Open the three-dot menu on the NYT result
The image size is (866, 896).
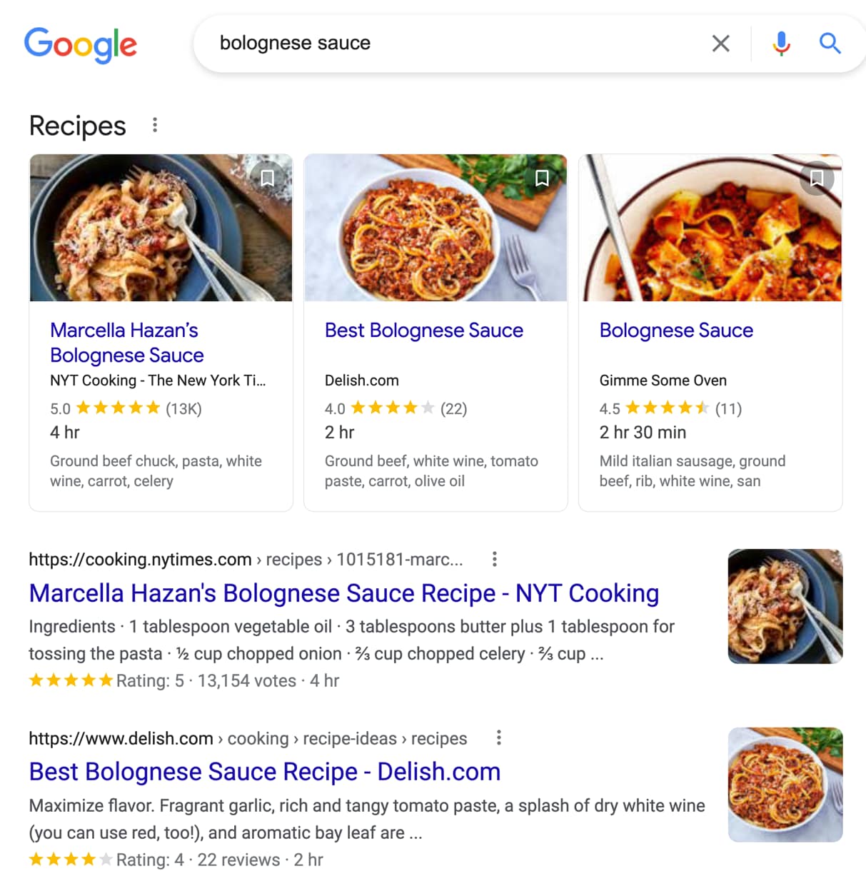[495, 559]
